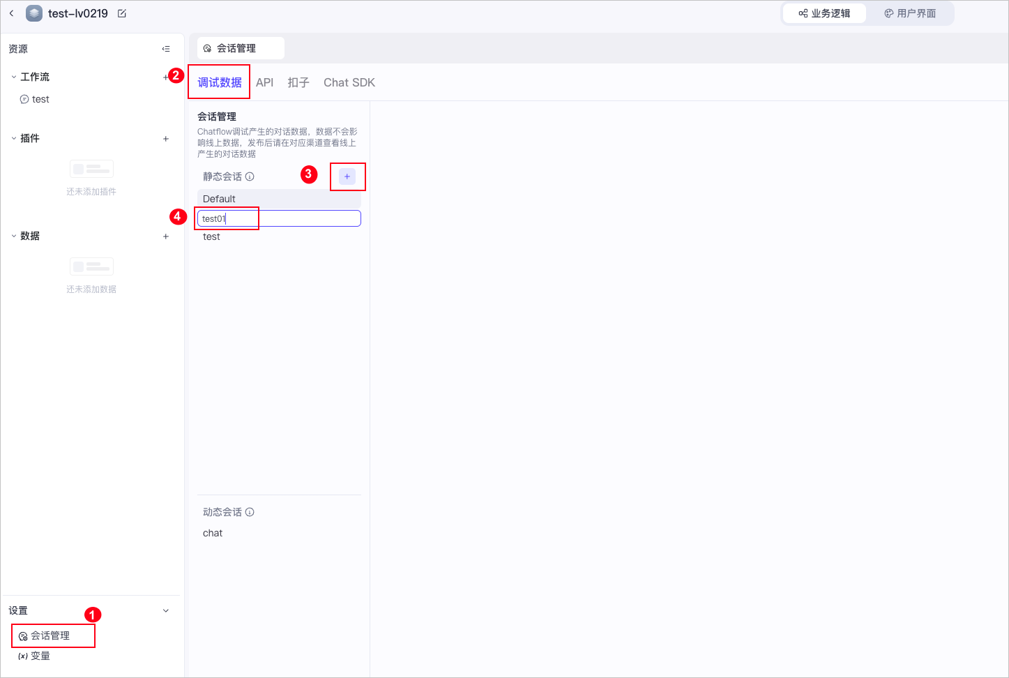Viewport: 1009px width, 678px height.
Task: Click the 动态会话 label
Action: click(x=222, y=512)
